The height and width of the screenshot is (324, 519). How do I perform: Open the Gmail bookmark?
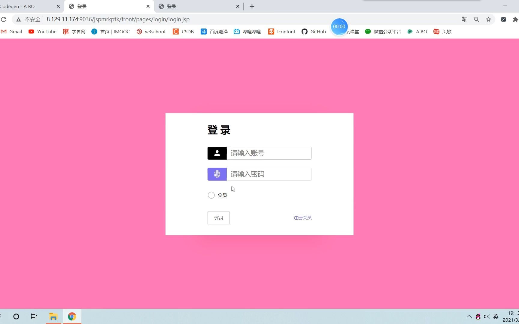click(x=11, y=32)
